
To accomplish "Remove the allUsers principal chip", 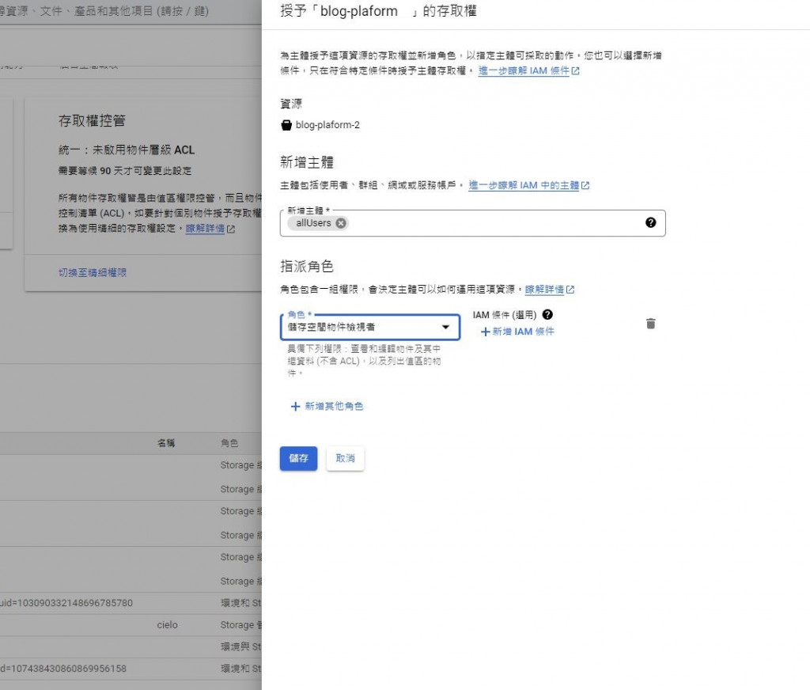I will pyautogui.click(x=340, y=223).
